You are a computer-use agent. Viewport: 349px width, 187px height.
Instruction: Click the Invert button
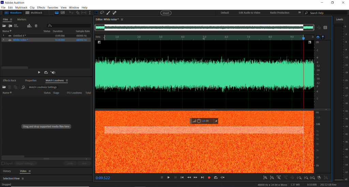[x=166, y=13]
